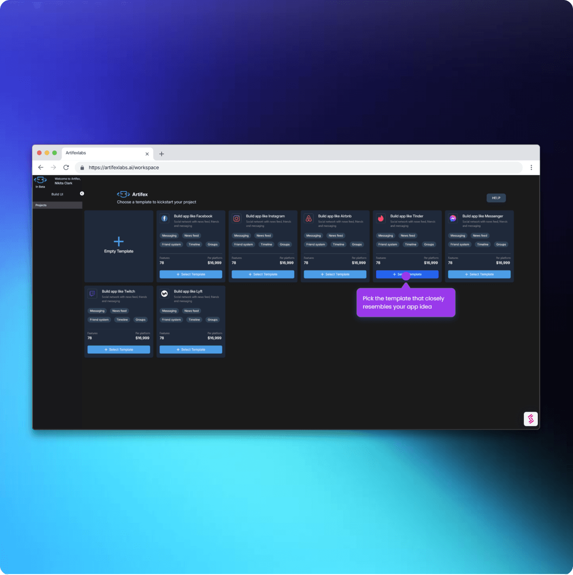Toggle the Groups tag on the Airbnb template
This screenshot has width=573, height=575.
point(357,244)
